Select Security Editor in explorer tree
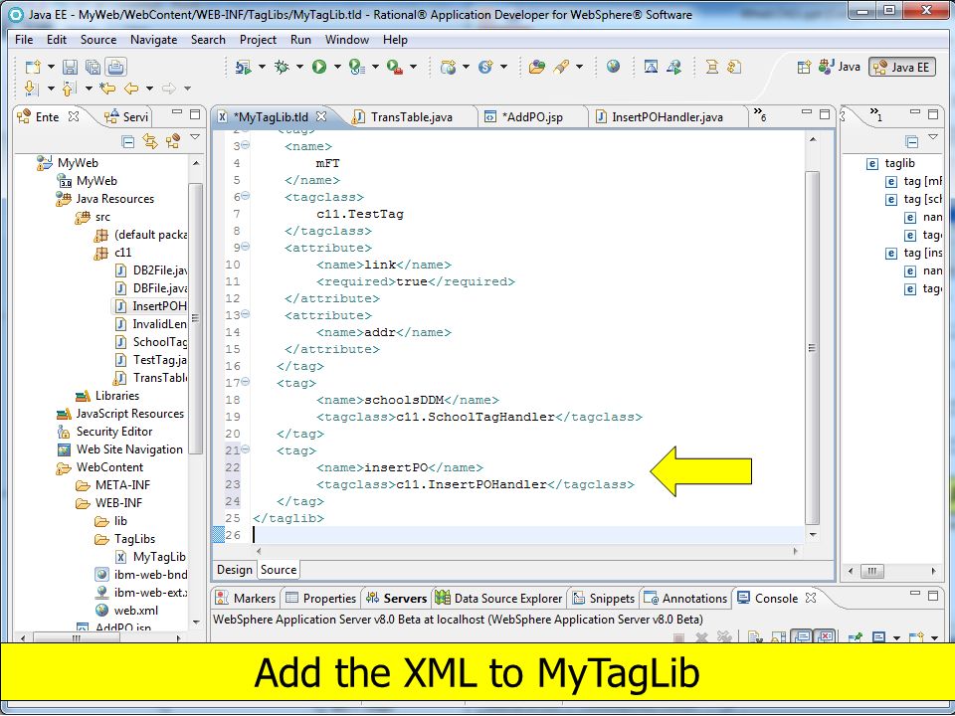This screenshot has height=716, width=955. (x=104, y=432)
